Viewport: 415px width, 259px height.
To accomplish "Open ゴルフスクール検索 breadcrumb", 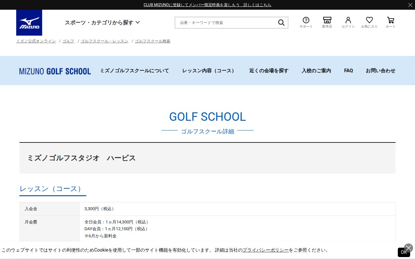I will click(x=152, y=41).
